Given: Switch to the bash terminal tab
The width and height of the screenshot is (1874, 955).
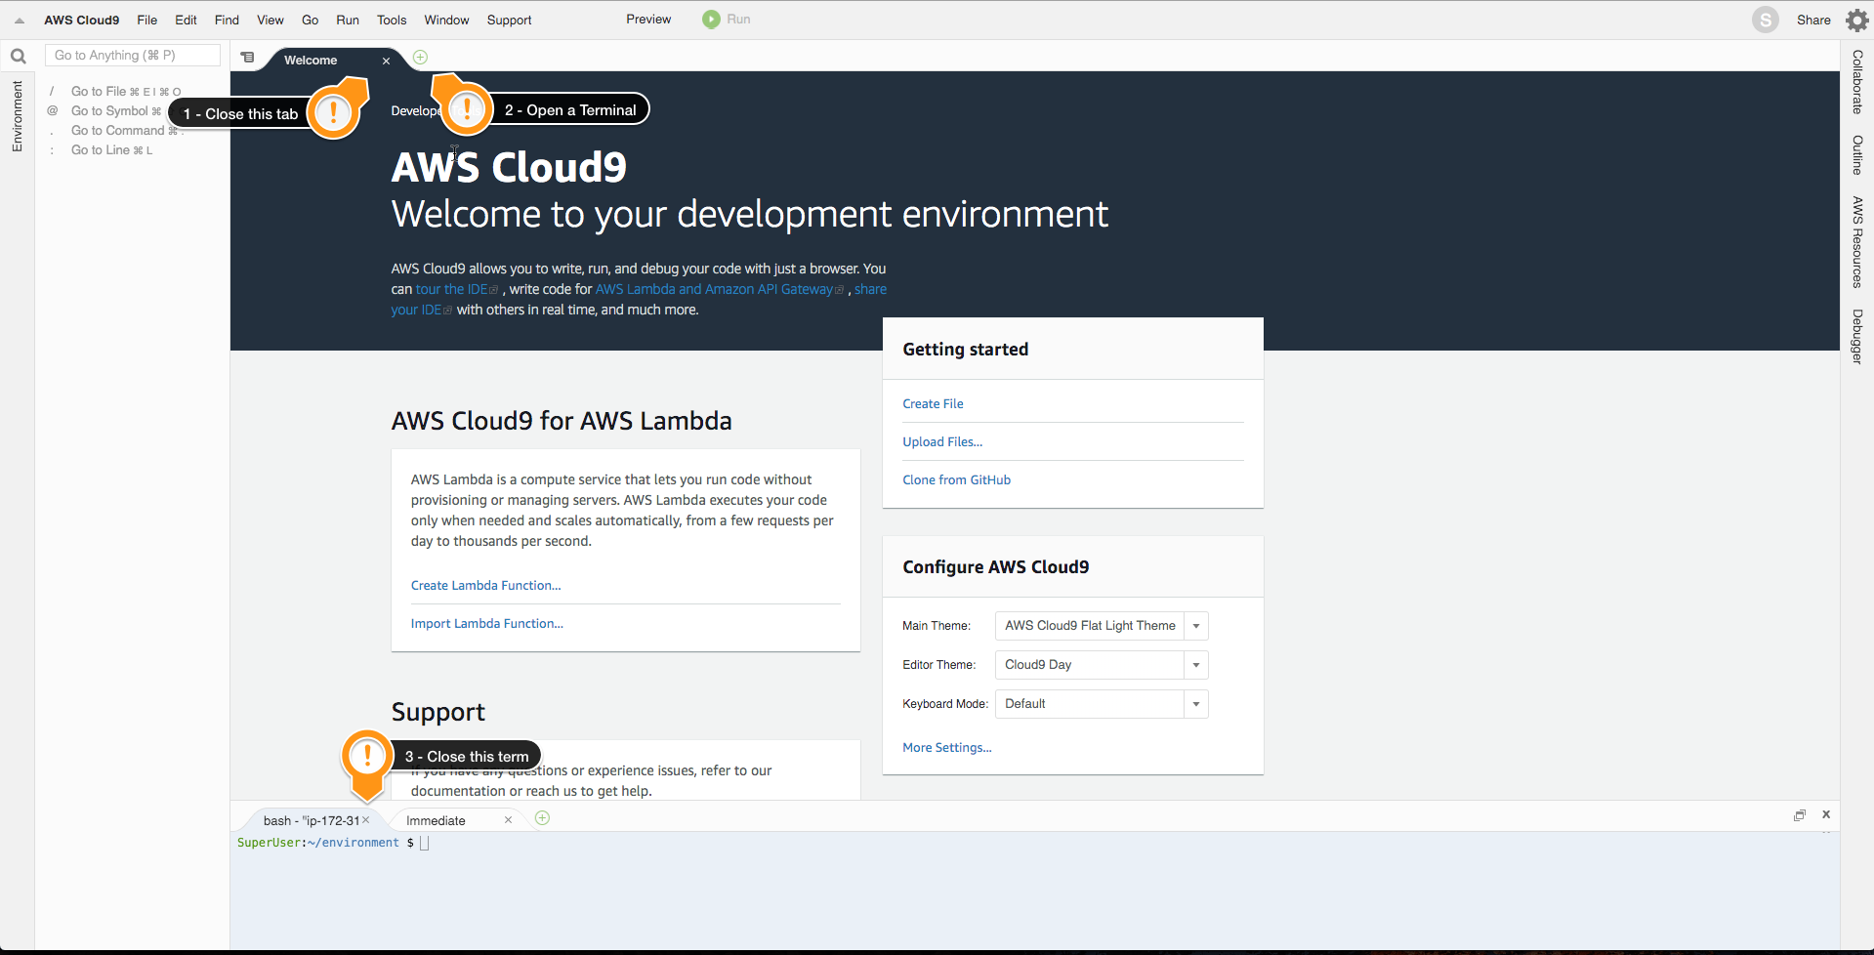Looking at the screenshot, I should click(311, 820).
